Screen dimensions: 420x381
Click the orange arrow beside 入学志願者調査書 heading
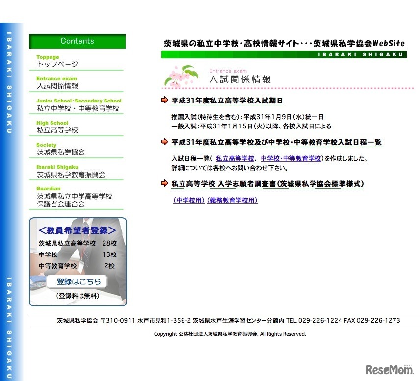click(164, 183)
